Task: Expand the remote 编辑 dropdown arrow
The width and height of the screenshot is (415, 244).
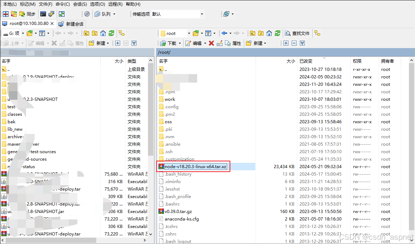Action: (205, 43)
